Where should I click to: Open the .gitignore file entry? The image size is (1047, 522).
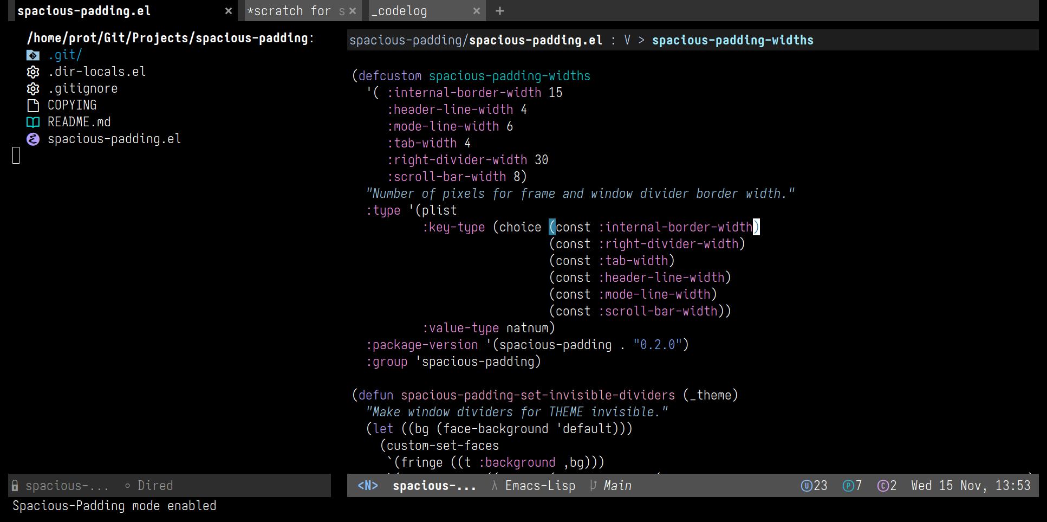click(x=83, y=88)
